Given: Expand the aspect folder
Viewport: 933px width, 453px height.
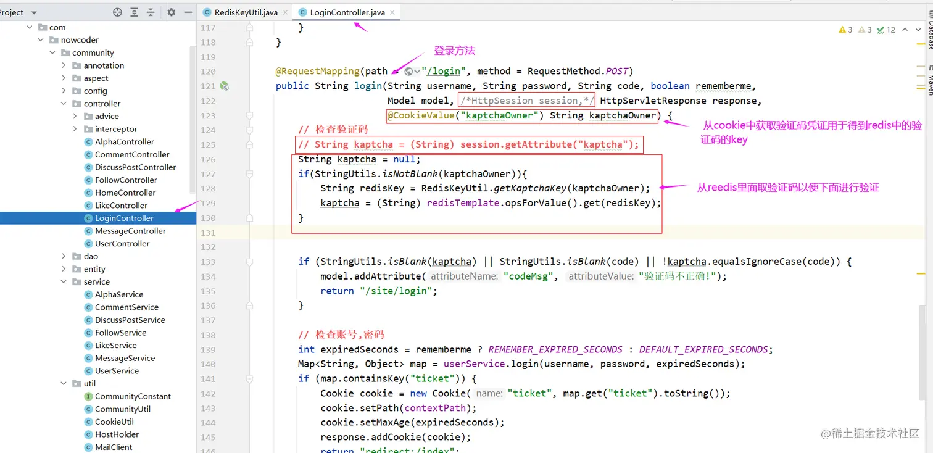Looking at the screenshot, I should (x=64, y=78).
